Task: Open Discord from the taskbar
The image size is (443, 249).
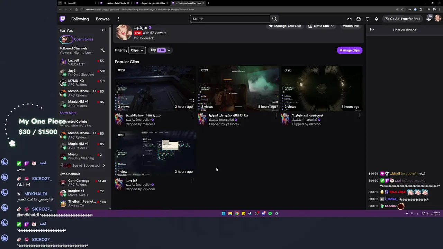Action: [x=263, y=213]
